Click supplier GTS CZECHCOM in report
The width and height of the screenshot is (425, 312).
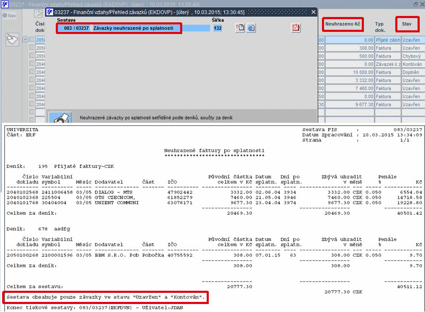pyautogui.click(x=115, y=197)
